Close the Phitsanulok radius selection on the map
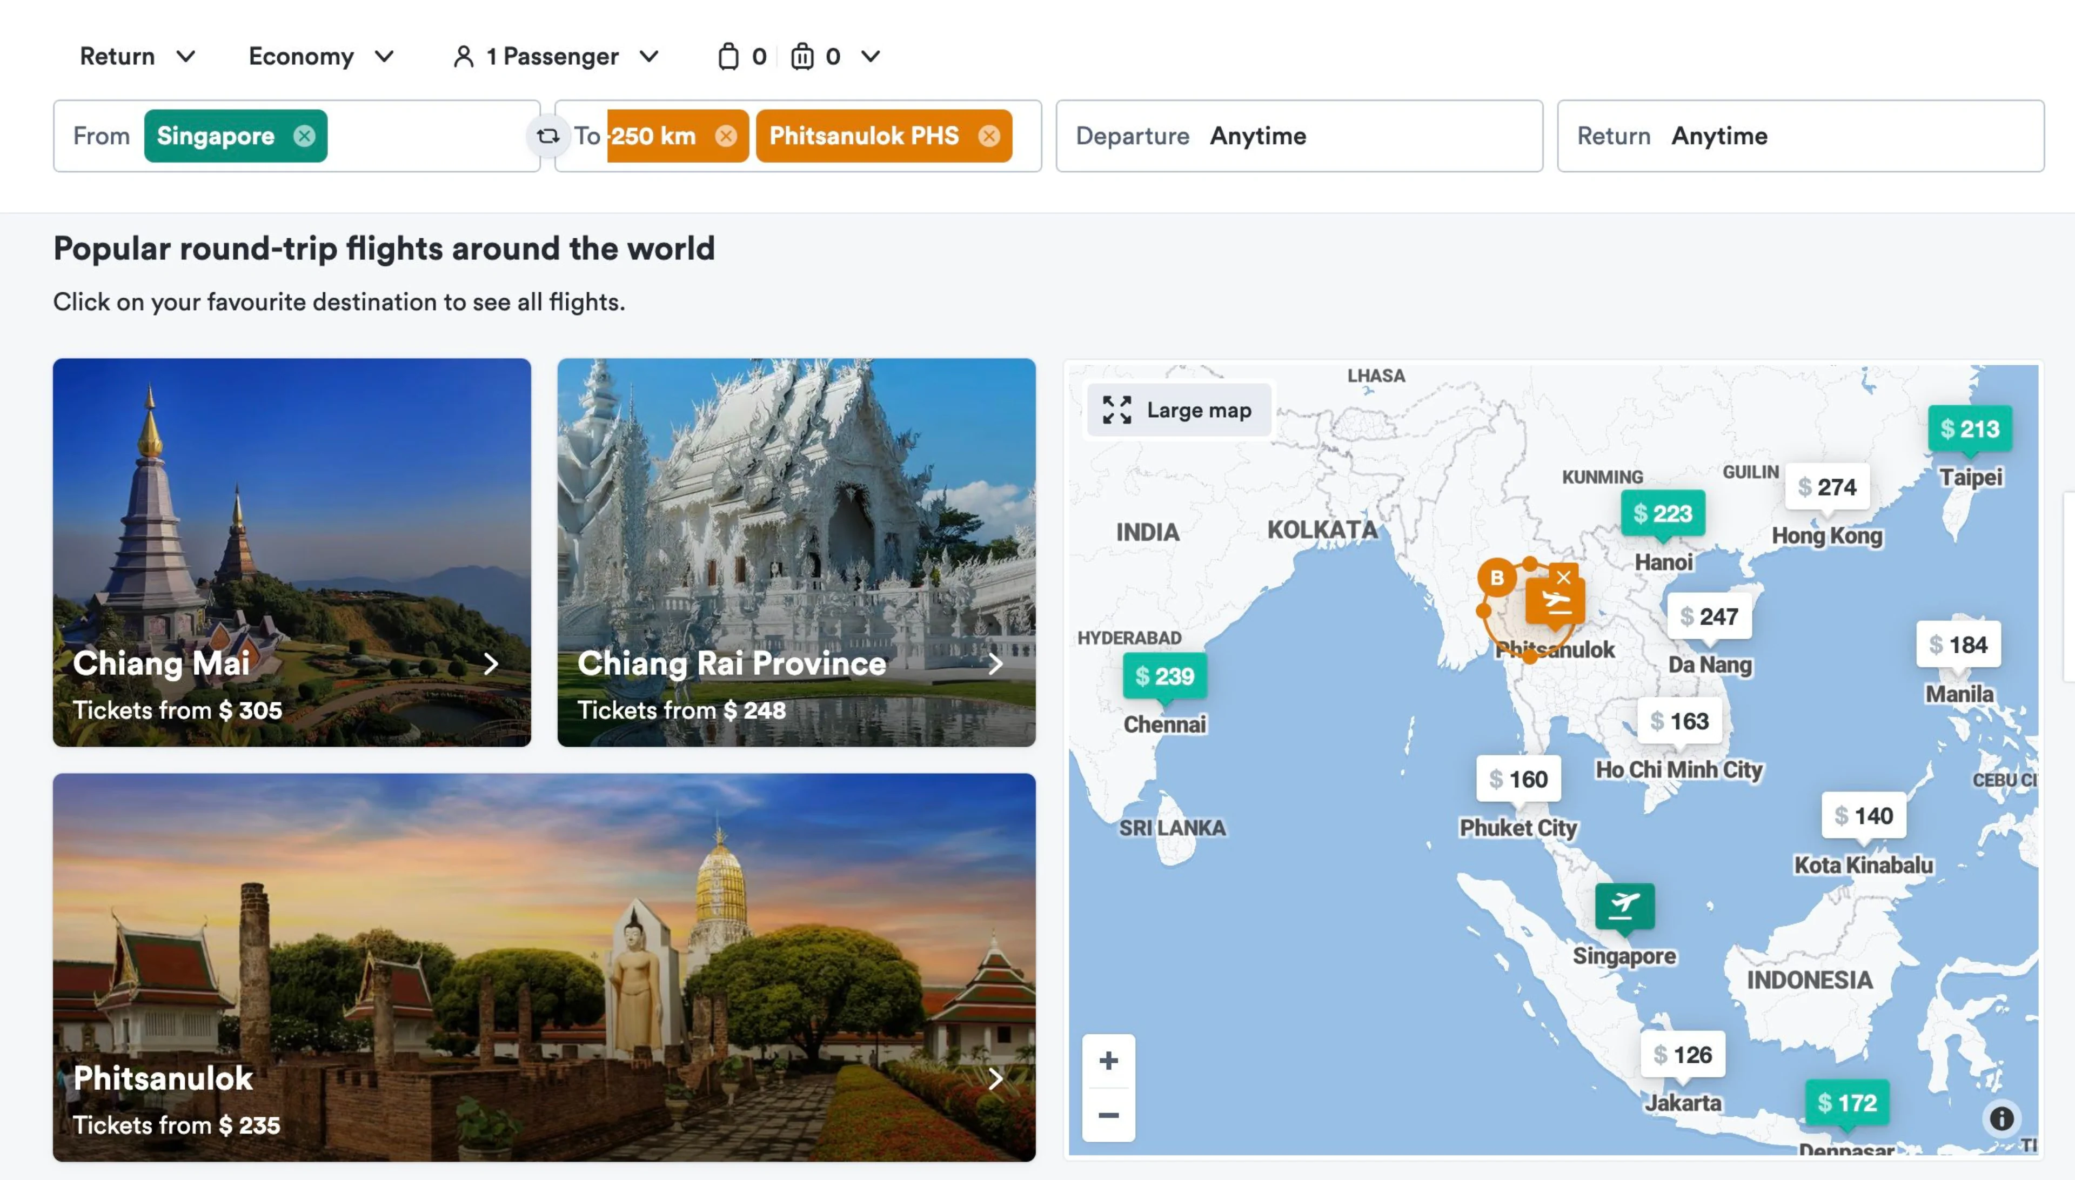Screen dimensions: 2075x1180 click(1564, 577)
